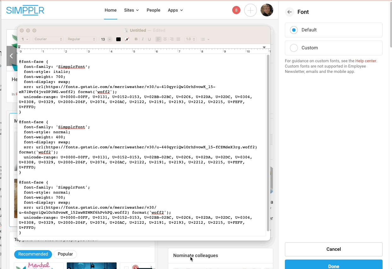Open the Help center link

pyautogui.click(x=366, y=61)
